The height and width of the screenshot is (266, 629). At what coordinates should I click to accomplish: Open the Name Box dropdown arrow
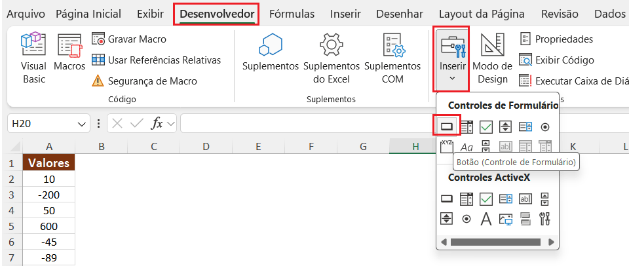click(x=82, y=123)
